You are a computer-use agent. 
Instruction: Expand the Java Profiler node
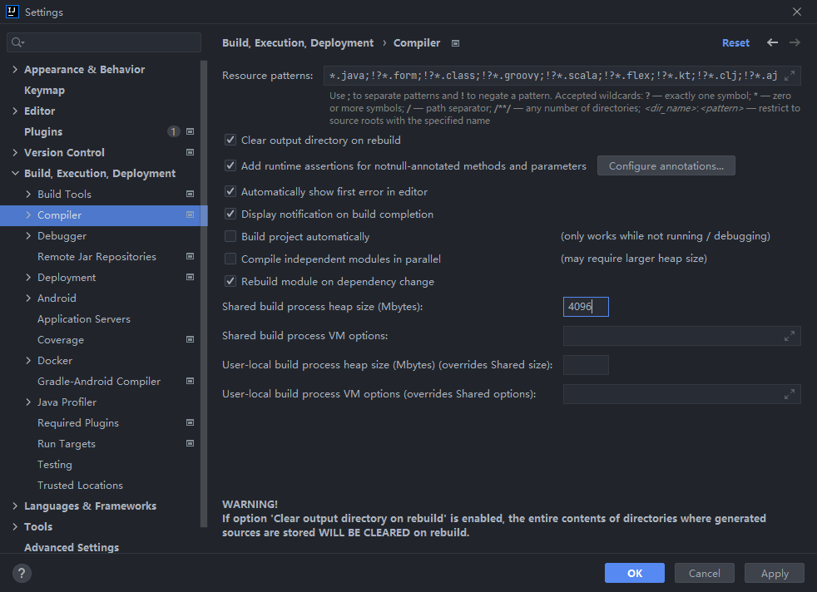pyautogui.click(x=28, y=402)
